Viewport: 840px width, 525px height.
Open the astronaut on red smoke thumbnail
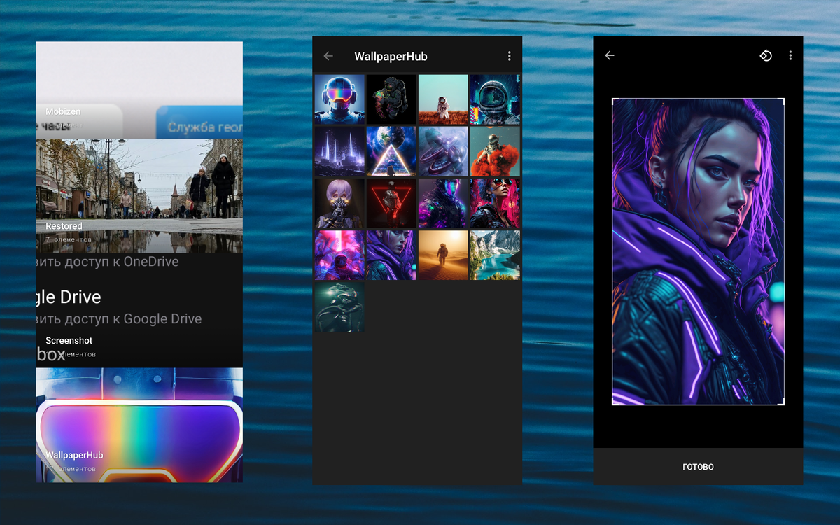[495, 151]
